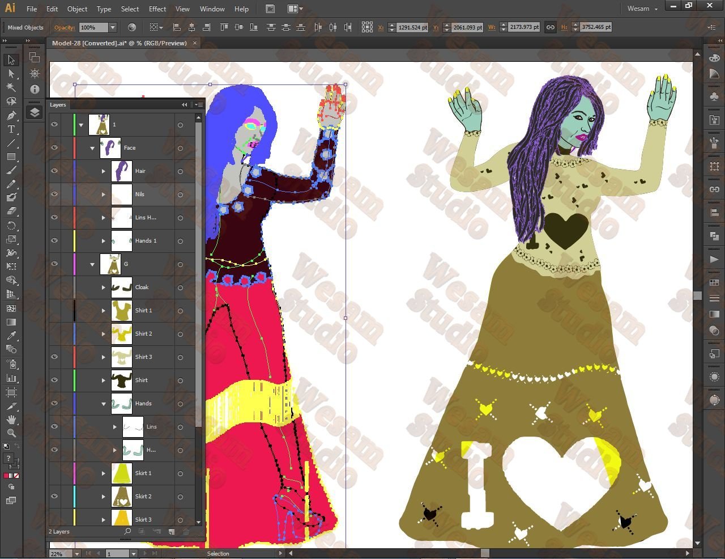Choose the Magic Wand tool
The height and width of the screenshot is (559, 725).
(x=11, y=87)
